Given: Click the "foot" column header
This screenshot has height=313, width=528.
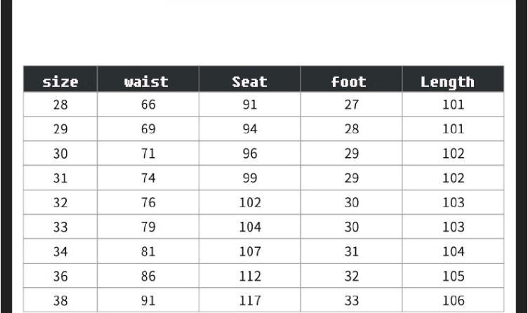Looking at the screenshot, I should coord(349,81).
